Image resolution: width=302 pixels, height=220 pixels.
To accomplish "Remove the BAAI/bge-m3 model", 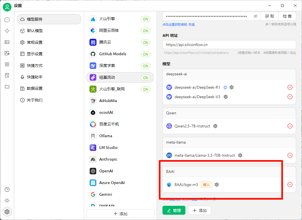I will [x=290, y=185].
